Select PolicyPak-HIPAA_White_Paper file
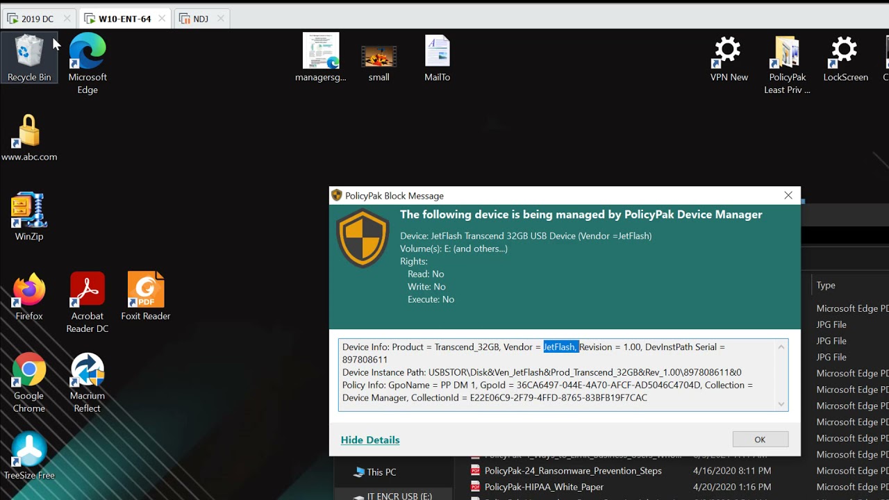The height and width of the screenshot is (500, 889). 544,487
